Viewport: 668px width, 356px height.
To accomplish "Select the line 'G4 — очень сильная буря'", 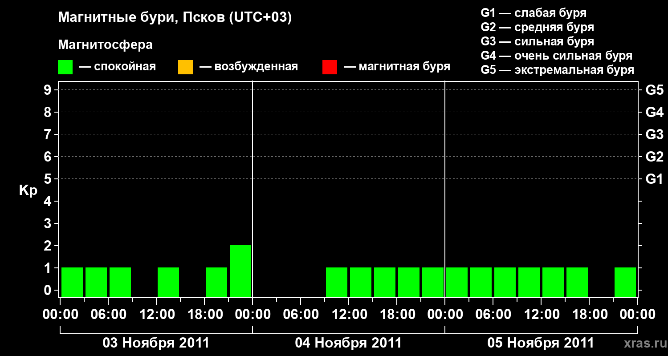I will (x=556, y=56).
